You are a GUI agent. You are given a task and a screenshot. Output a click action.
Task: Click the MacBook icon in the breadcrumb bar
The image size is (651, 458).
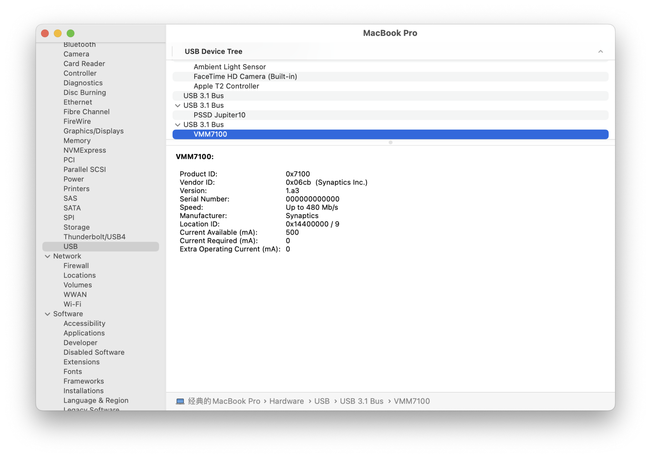180,401
